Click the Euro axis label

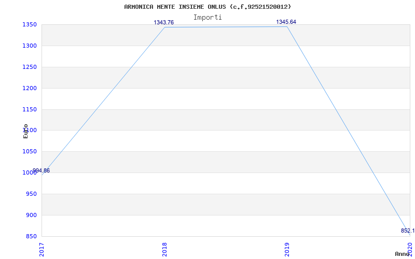click(25, 131)
